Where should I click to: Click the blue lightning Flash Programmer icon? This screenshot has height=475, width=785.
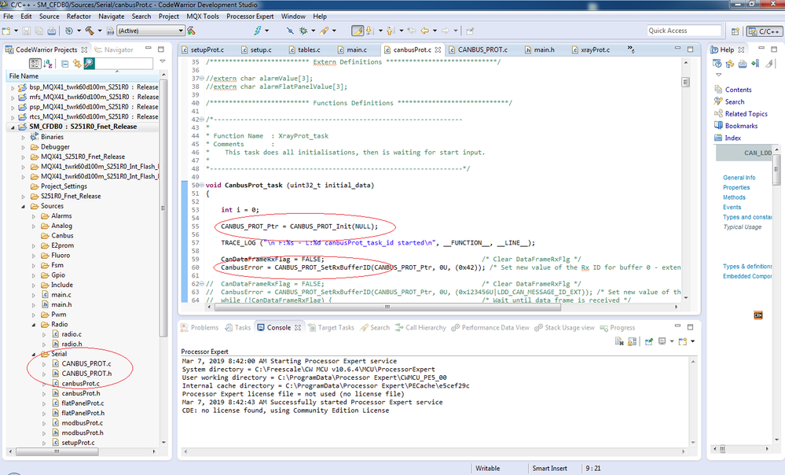pos(257,31)
